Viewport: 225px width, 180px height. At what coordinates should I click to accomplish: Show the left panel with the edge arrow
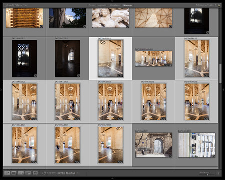pyautogui.click(x=1, y=90)
